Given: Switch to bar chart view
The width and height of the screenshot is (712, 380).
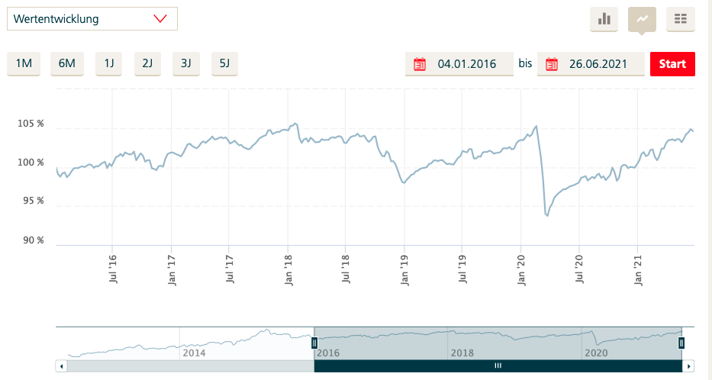Looking at the screenshot, I should click(x=604, y=19).
